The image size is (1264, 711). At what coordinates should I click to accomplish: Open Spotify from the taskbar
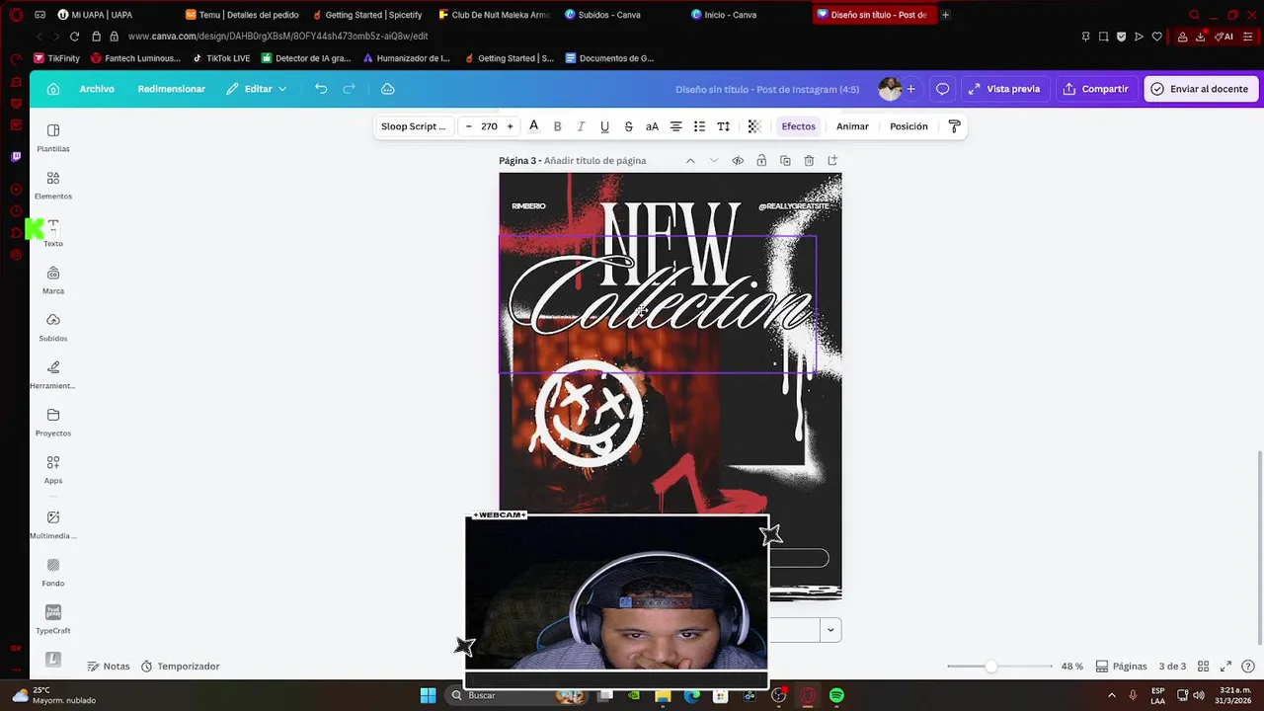click(836, 695)
